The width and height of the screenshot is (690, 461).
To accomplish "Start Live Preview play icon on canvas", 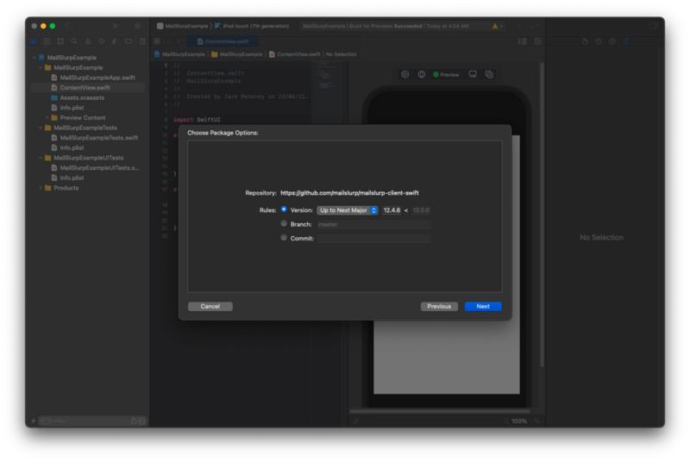I will [x=405, y=74].
